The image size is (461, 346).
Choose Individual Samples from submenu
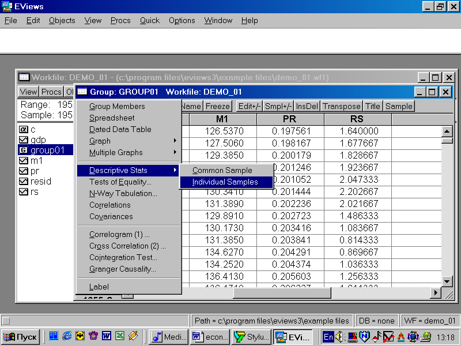point(226,182)
